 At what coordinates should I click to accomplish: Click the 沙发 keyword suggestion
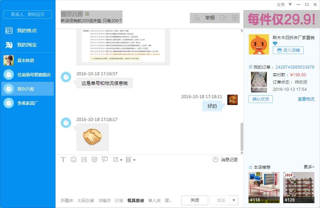[x=119, y=201]
